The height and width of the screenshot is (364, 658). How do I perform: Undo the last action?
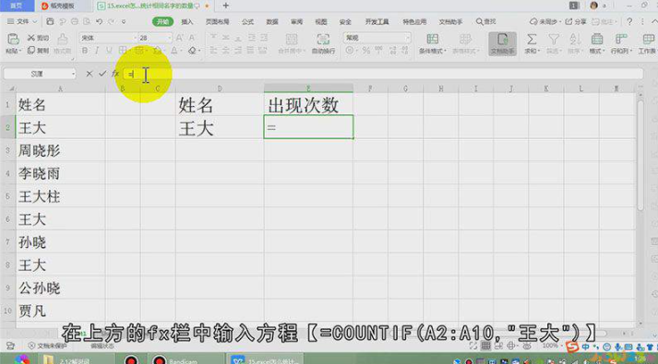99,21
